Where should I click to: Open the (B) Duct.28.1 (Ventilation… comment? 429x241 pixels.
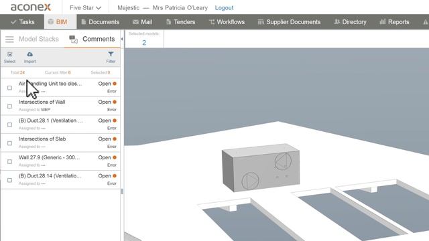51,120
